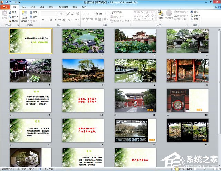
Task: Click the Arrange (排列) icon
Action: (160, 14)
